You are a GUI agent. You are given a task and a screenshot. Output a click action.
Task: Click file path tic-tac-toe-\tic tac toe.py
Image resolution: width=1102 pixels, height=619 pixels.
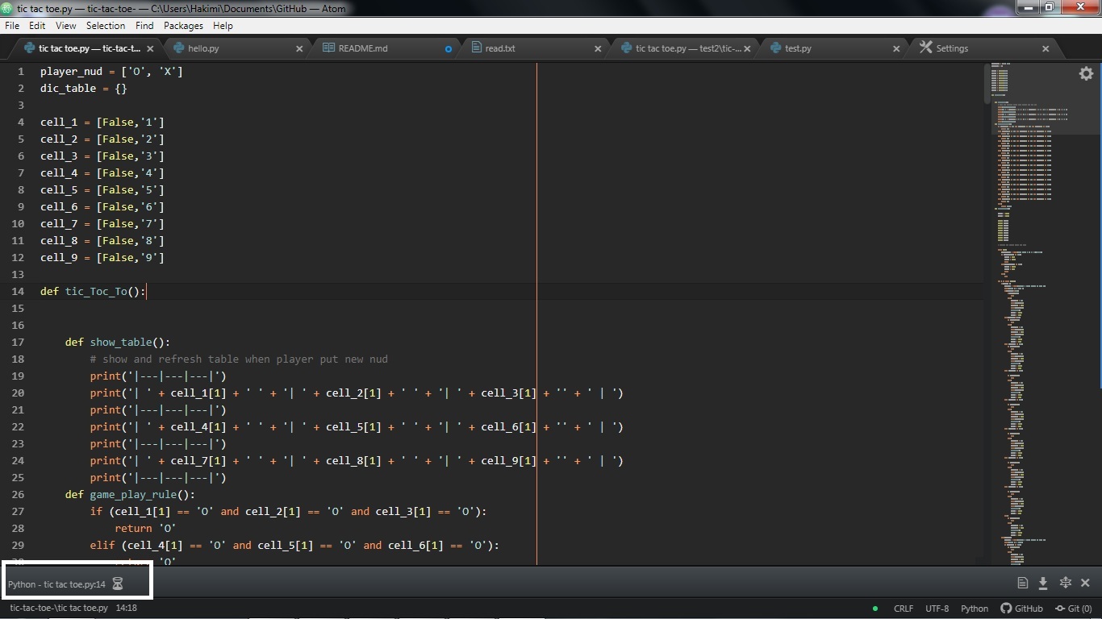pyautogui.click(x=59, y=608)
